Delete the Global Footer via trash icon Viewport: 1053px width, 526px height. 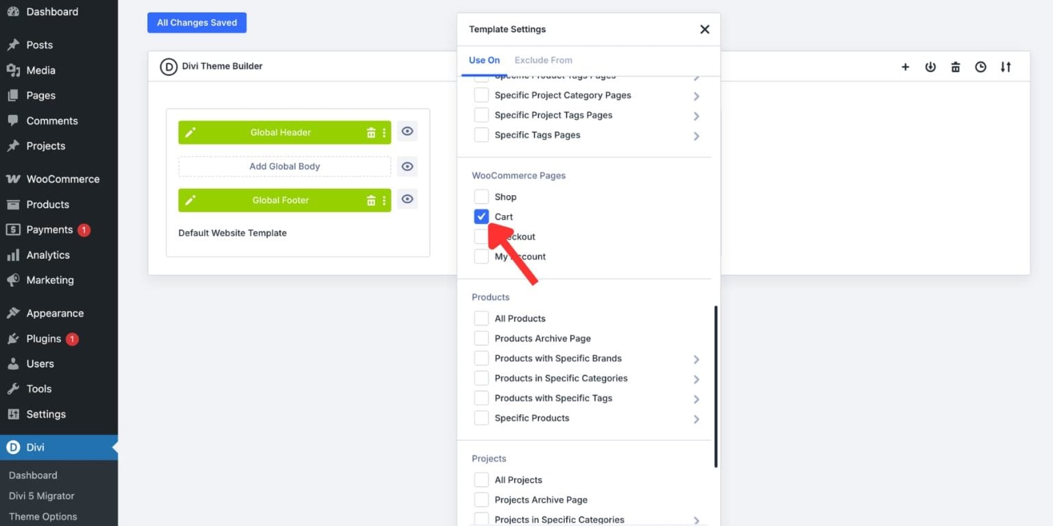click(371, 200)
